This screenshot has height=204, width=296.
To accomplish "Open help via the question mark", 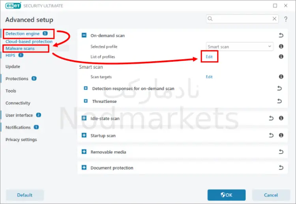I will [x=286, y=19].
